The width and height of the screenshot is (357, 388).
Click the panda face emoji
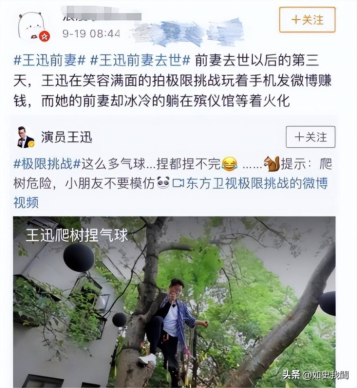[163, 183]
